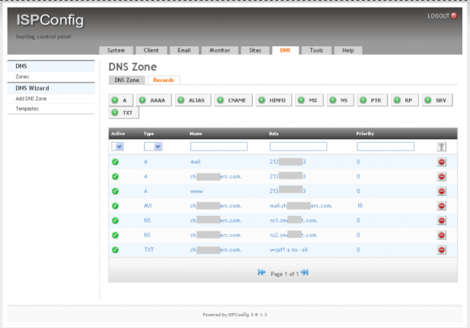Add a new AAAA record
This screenshot has height=328, width=470.
click(x=154, y=100)
